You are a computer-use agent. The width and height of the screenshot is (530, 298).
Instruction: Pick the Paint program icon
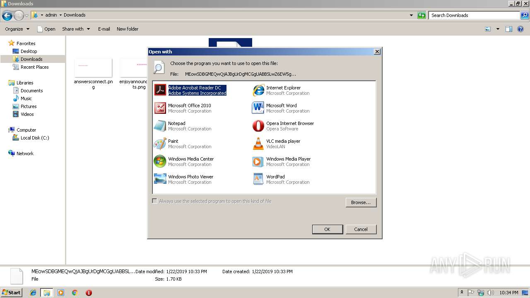click(x=160, y=143)
